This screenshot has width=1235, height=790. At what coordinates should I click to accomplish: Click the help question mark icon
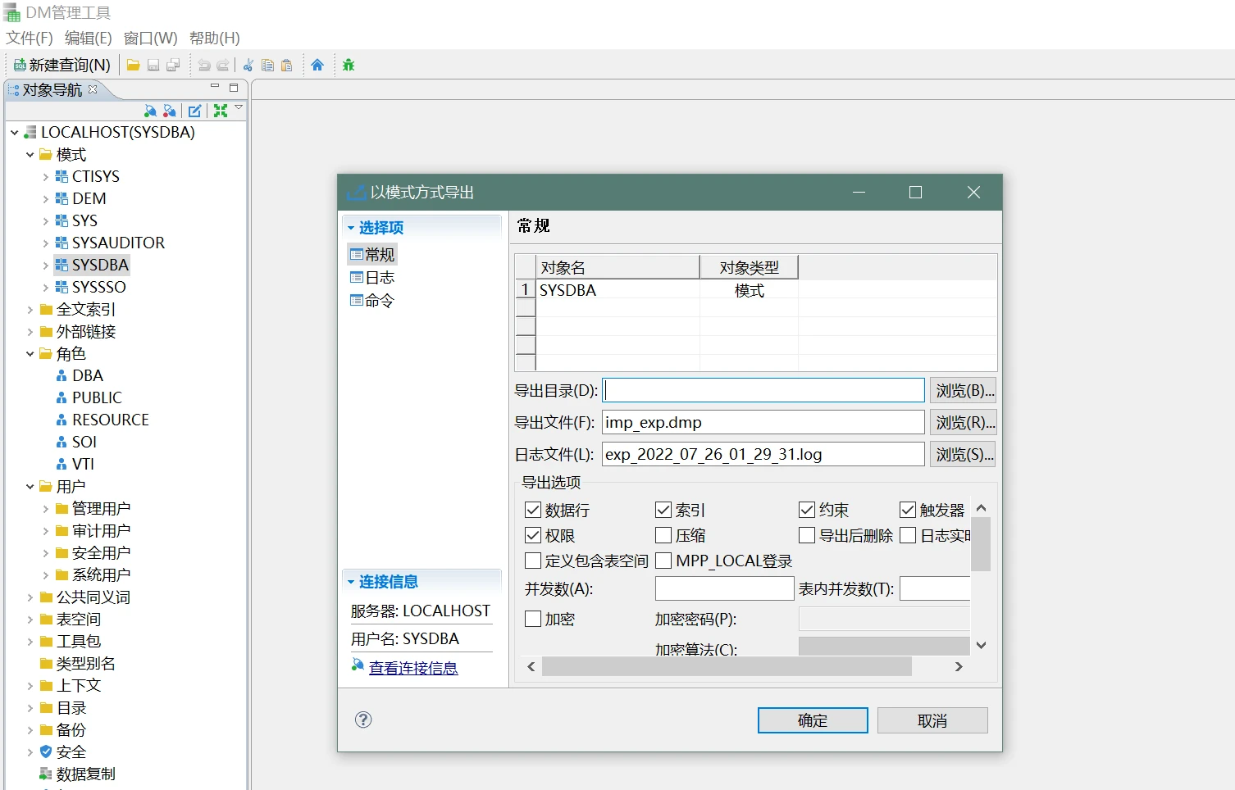[x=363, y=720]
